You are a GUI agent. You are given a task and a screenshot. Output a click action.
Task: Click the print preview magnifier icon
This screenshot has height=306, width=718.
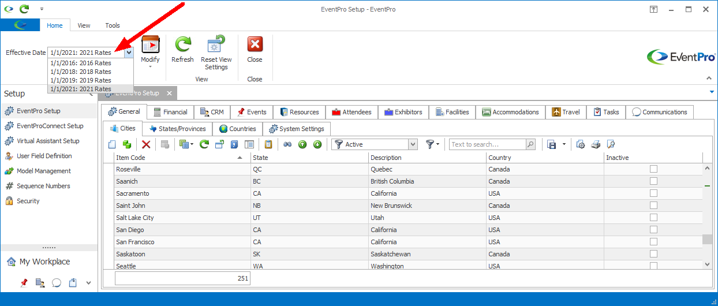tap(611, 144)
